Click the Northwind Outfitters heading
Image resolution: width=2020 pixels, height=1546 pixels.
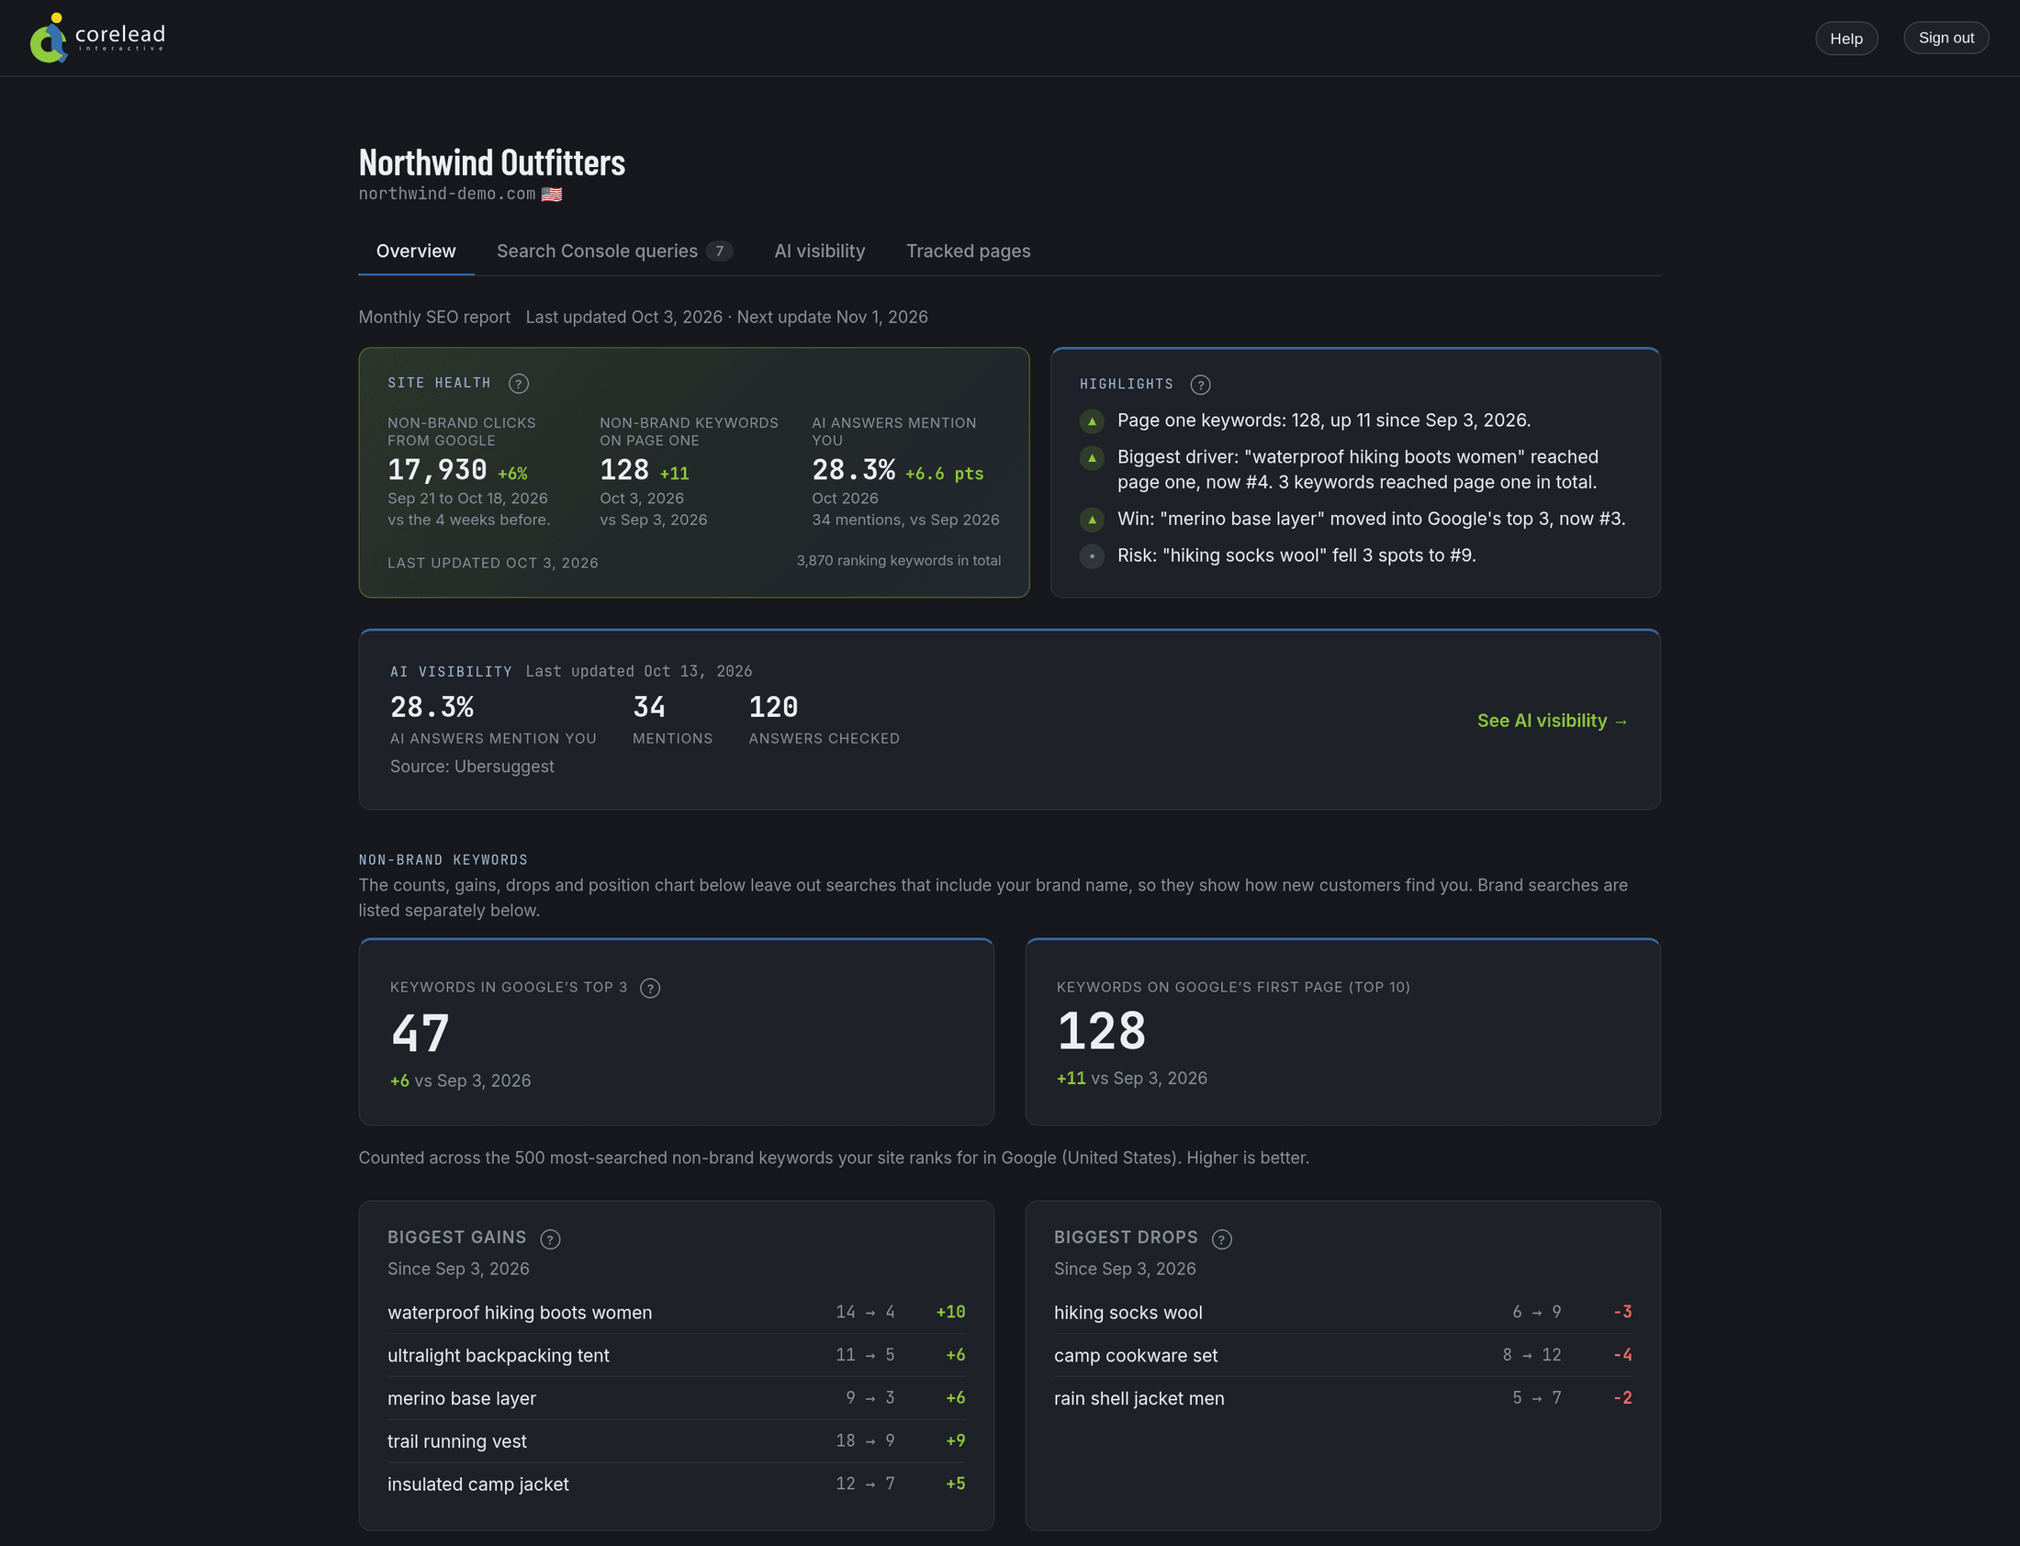pyautogui.click(x=491, y=162)
